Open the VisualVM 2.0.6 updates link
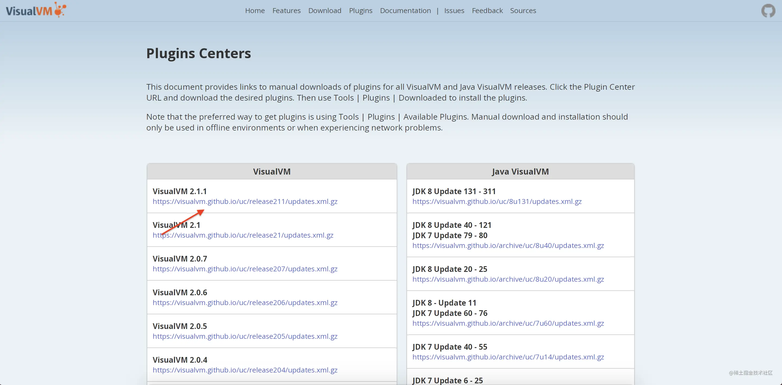The width and height of the screenshot is (782, 385). click(245, 303)
